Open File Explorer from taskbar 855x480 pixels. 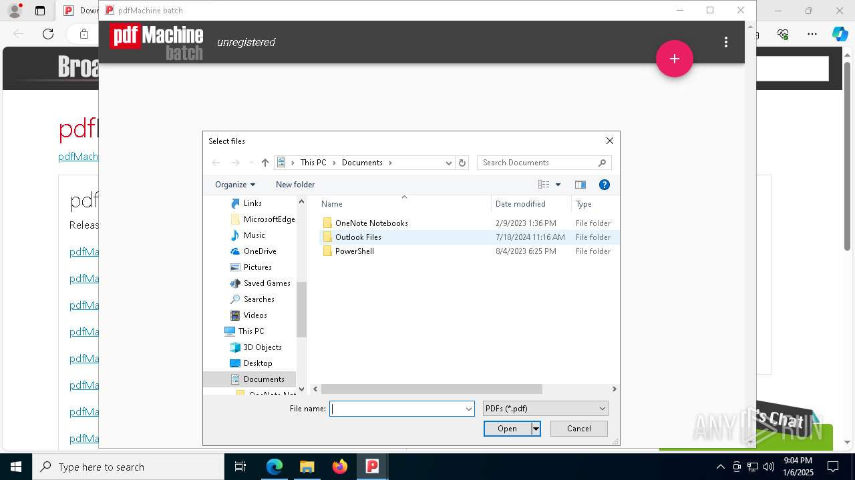coord(307,467)
